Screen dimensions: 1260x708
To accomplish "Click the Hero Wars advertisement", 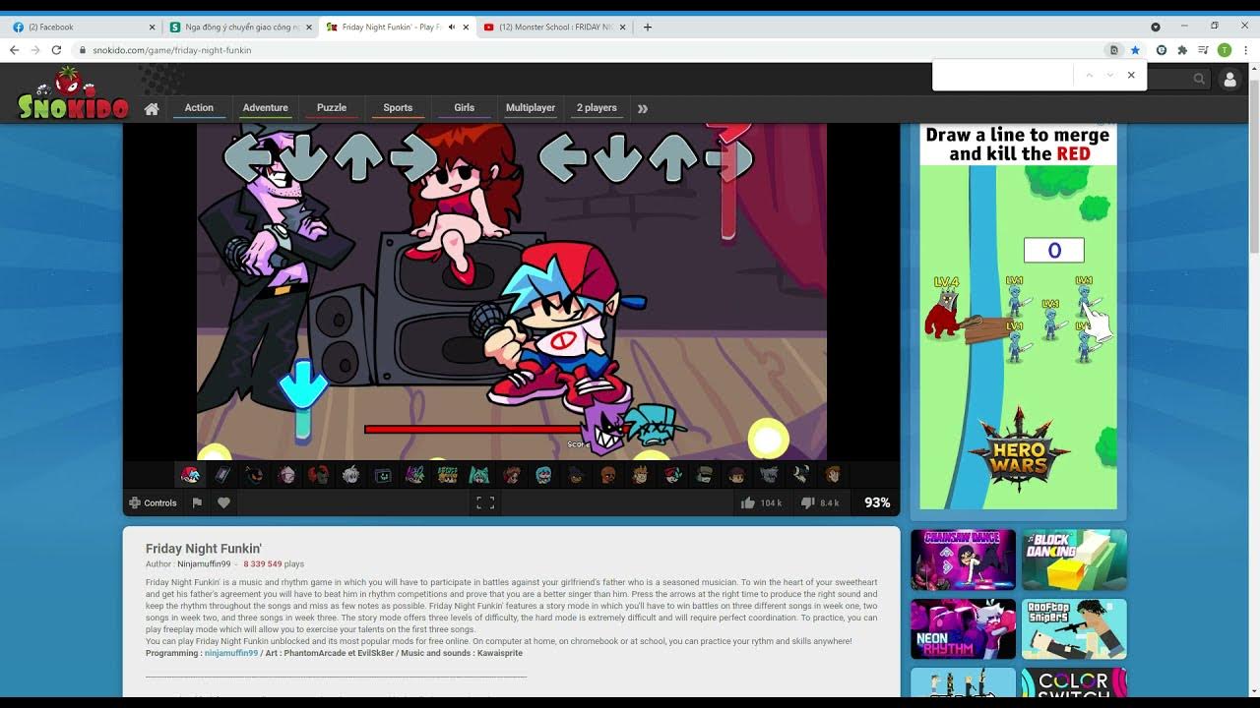I will (1018, 316).
